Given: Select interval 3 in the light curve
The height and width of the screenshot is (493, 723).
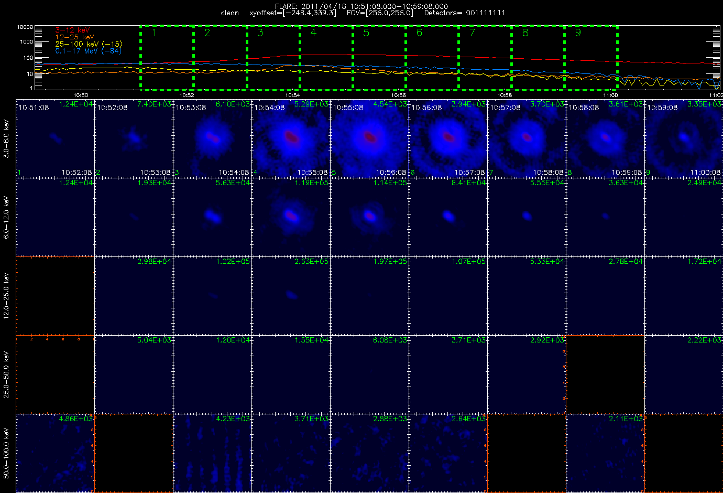Looking at the screenshot, I should 273,57.
